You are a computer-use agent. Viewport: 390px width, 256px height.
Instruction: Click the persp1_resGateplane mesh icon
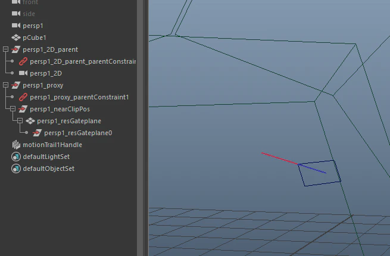(x=30, y=121)
